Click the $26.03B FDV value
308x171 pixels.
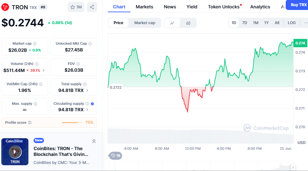(x=74, y=70)
